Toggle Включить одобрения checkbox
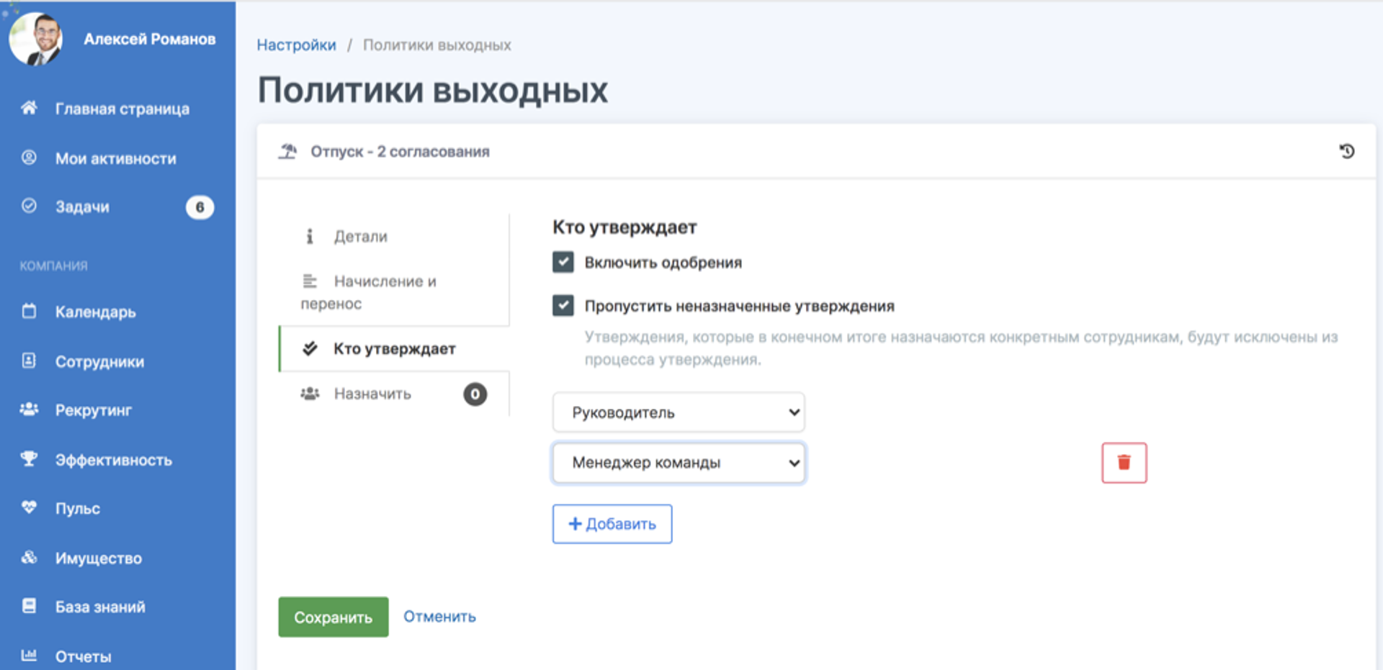The height and width of the screenshot is (670, 1383). point(563,262)
